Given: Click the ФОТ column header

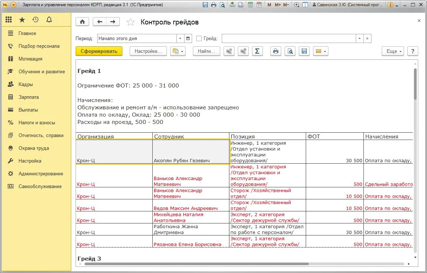Looking at the screenshot, I should click(335, 136).
